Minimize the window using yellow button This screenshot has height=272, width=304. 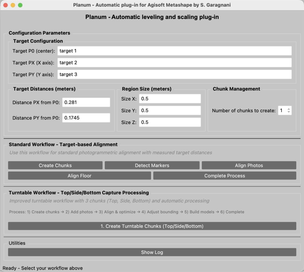(13, 5)
